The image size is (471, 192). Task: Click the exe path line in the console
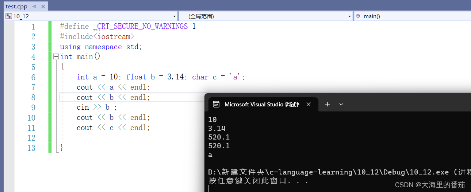coord(339,172)
